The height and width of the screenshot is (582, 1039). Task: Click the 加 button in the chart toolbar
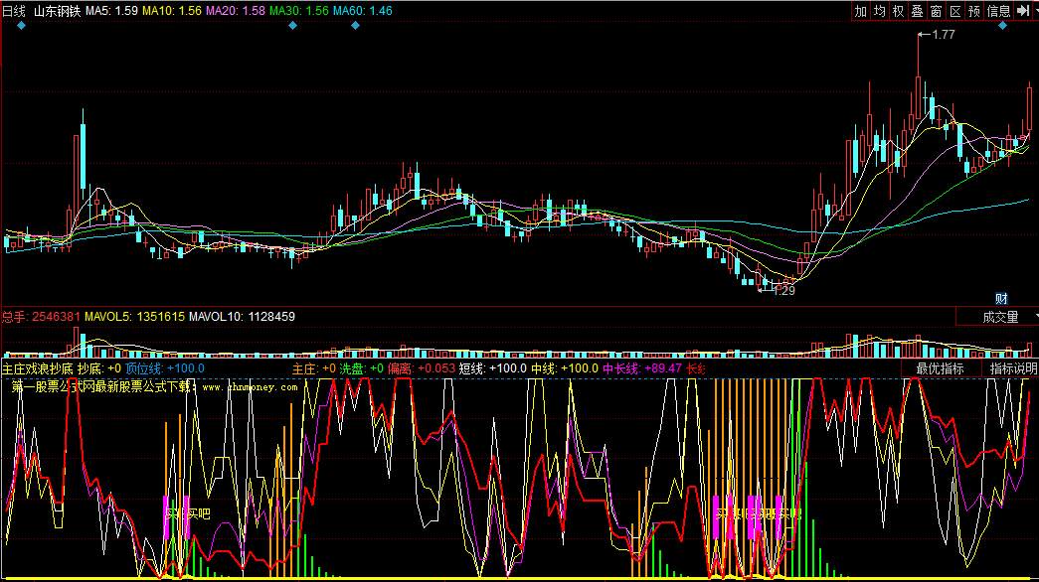click(860, 11)
